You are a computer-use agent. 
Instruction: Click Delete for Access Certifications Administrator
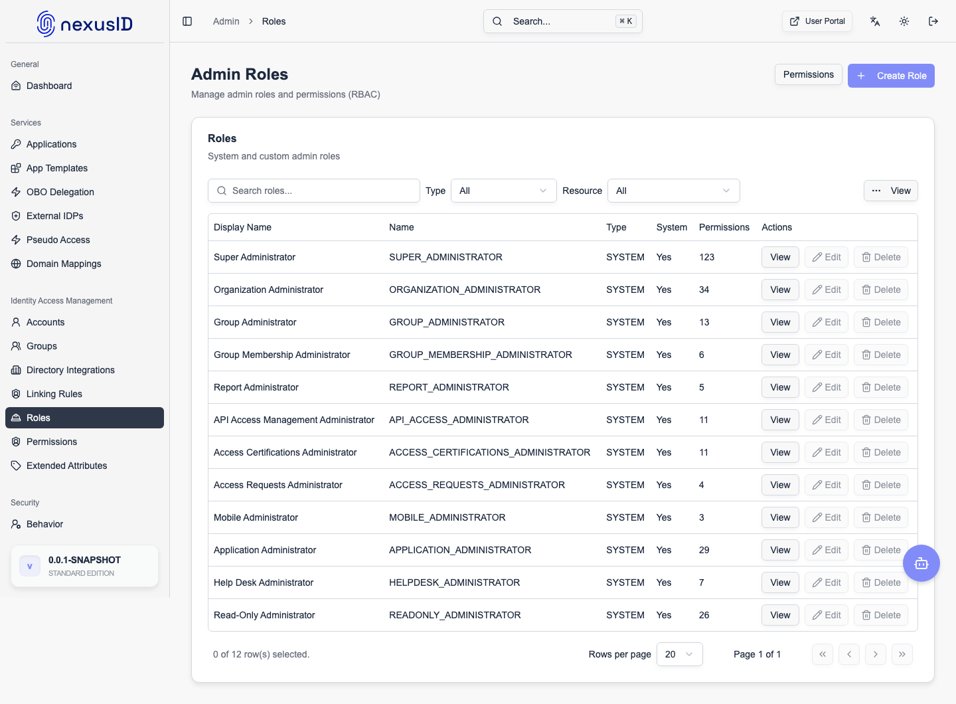pyautogui.click(x=881, y=452)
